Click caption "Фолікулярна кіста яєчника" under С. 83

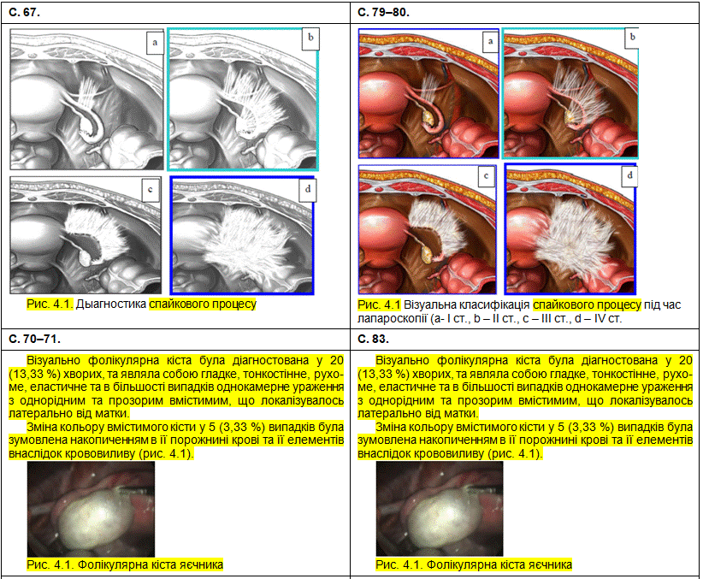[x=499, y=564]
